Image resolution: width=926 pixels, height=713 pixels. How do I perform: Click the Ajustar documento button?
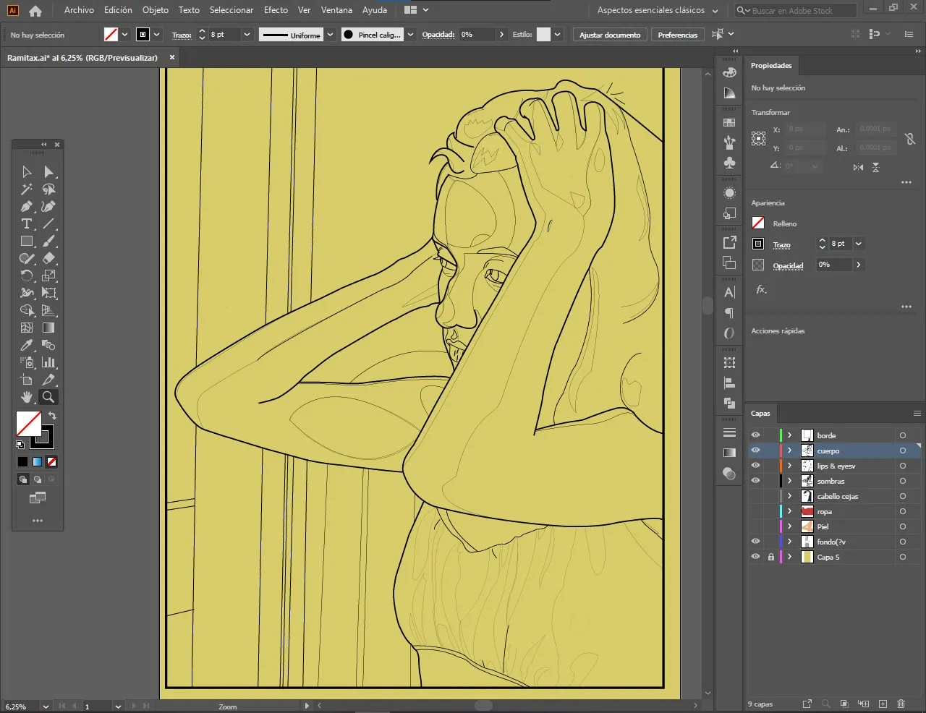(x=610, y=35)
